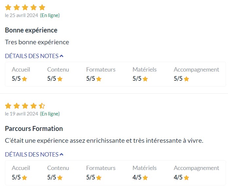Image resolution: width=228 pixels, height=189 pixels.
Task: Click the chevron beside the second DÉTAILS DES NOTES
Action: [x=62, y=155]
